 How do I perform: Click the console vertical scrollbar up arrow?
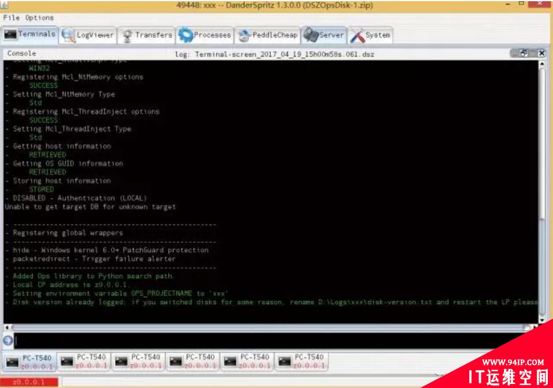(542, 64)
